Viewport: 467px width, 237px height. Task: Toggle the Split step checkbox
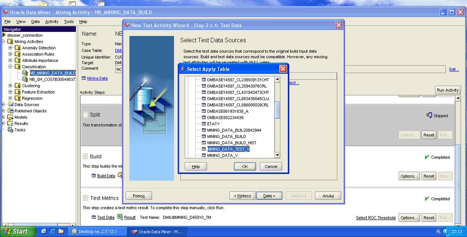click(85, 115)
